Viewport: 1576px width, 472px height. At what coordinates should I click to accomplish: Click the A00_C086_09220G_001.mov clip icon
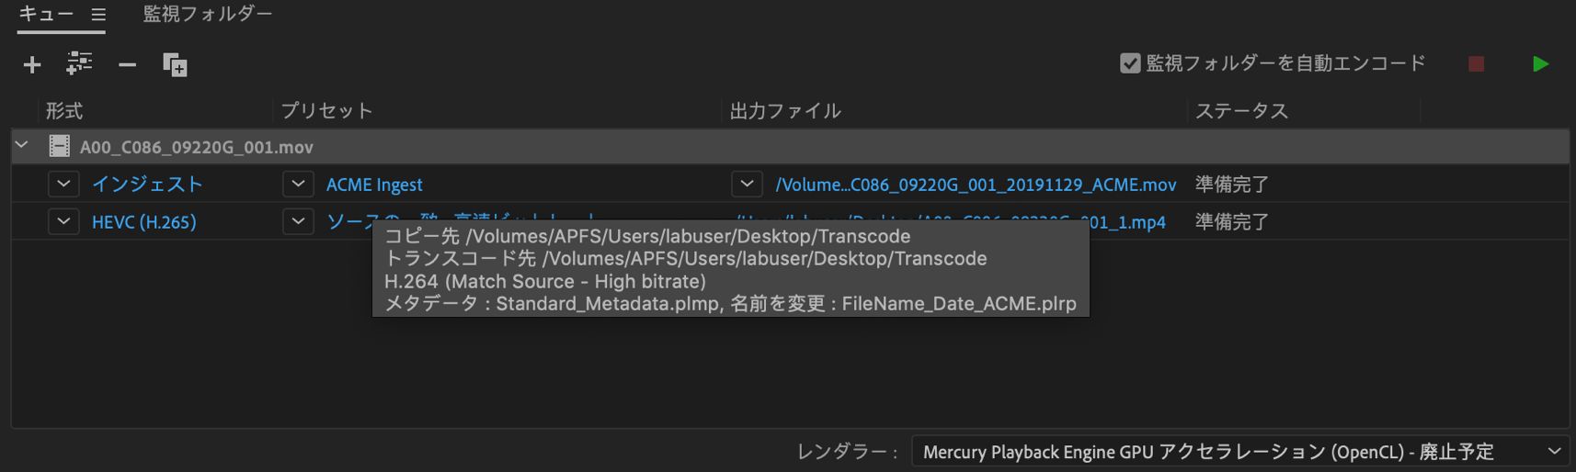coord(60,147)
